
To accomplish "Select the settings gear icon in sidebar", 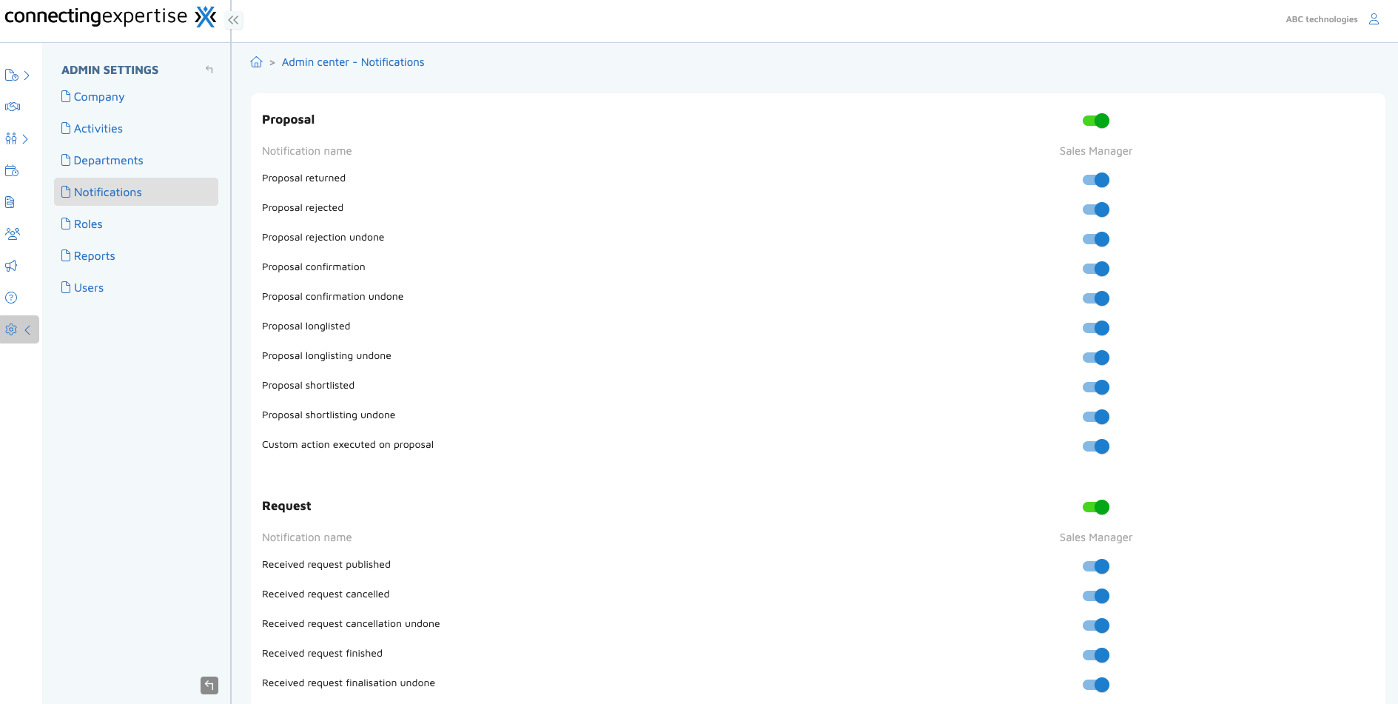I will coord(11,329).
